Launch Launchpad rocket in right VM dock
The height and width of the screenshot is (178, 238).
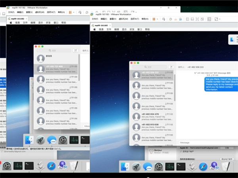tap(136, 167)
